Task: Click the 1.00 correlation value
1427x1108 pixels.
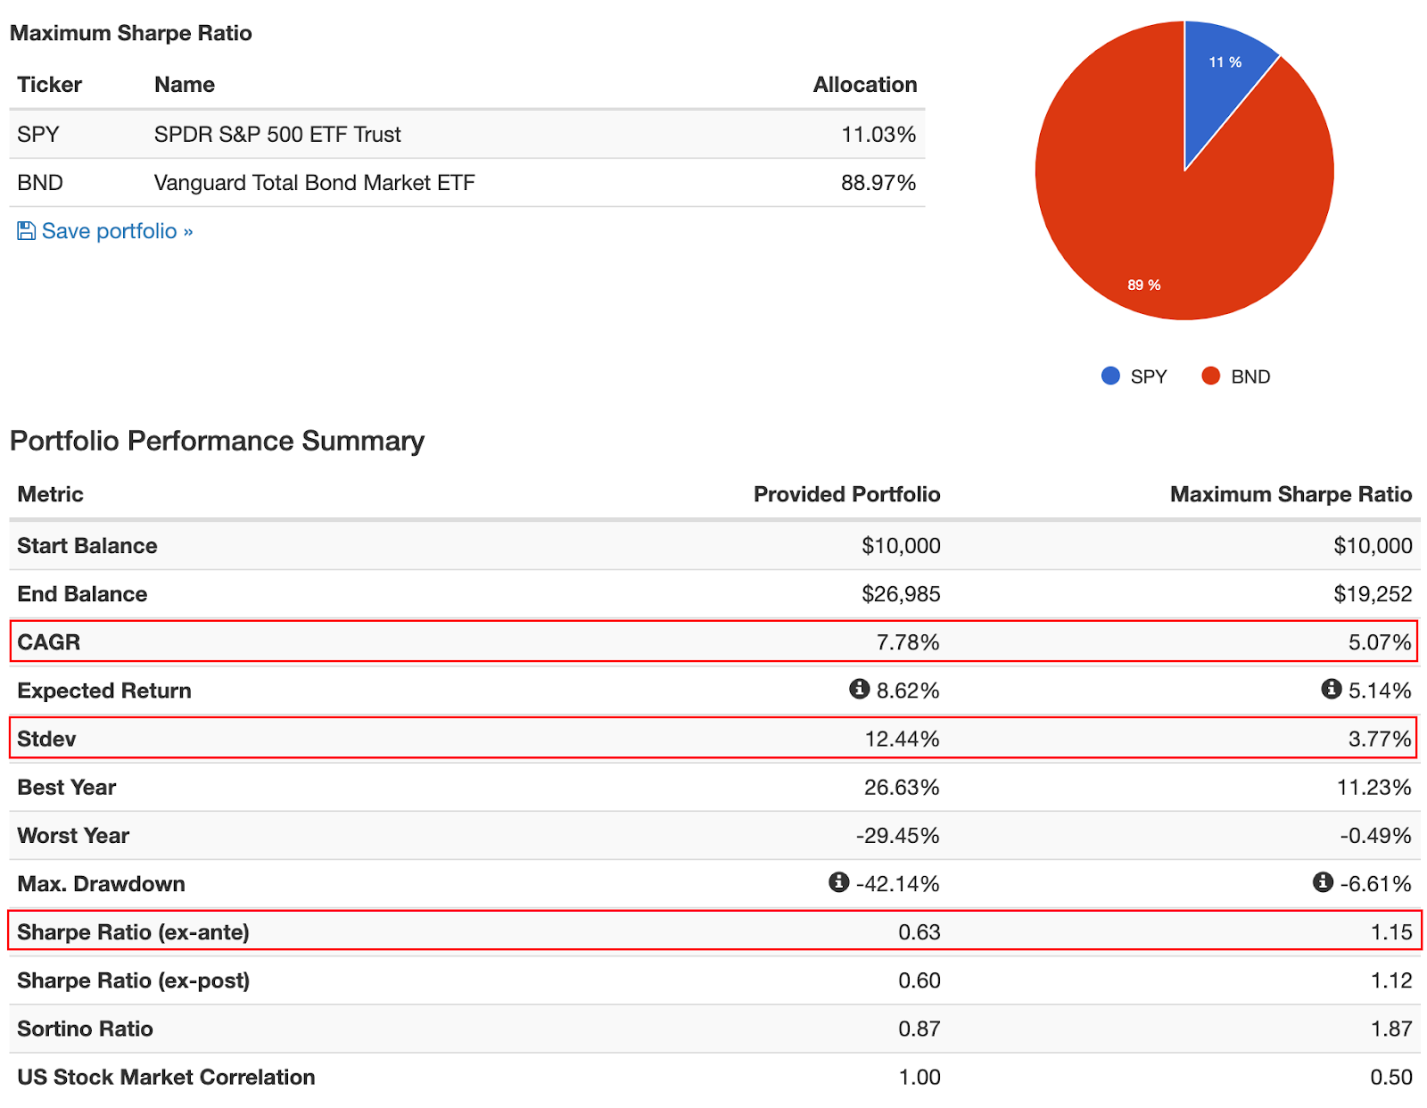Action: point(920,1077)
